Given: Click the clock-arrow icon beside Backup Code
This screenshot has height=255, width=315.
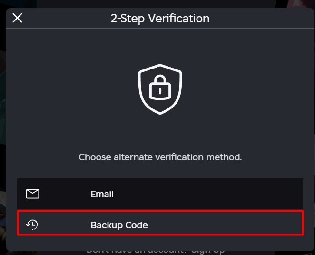Looking at the screenshot, I should 32,225.
